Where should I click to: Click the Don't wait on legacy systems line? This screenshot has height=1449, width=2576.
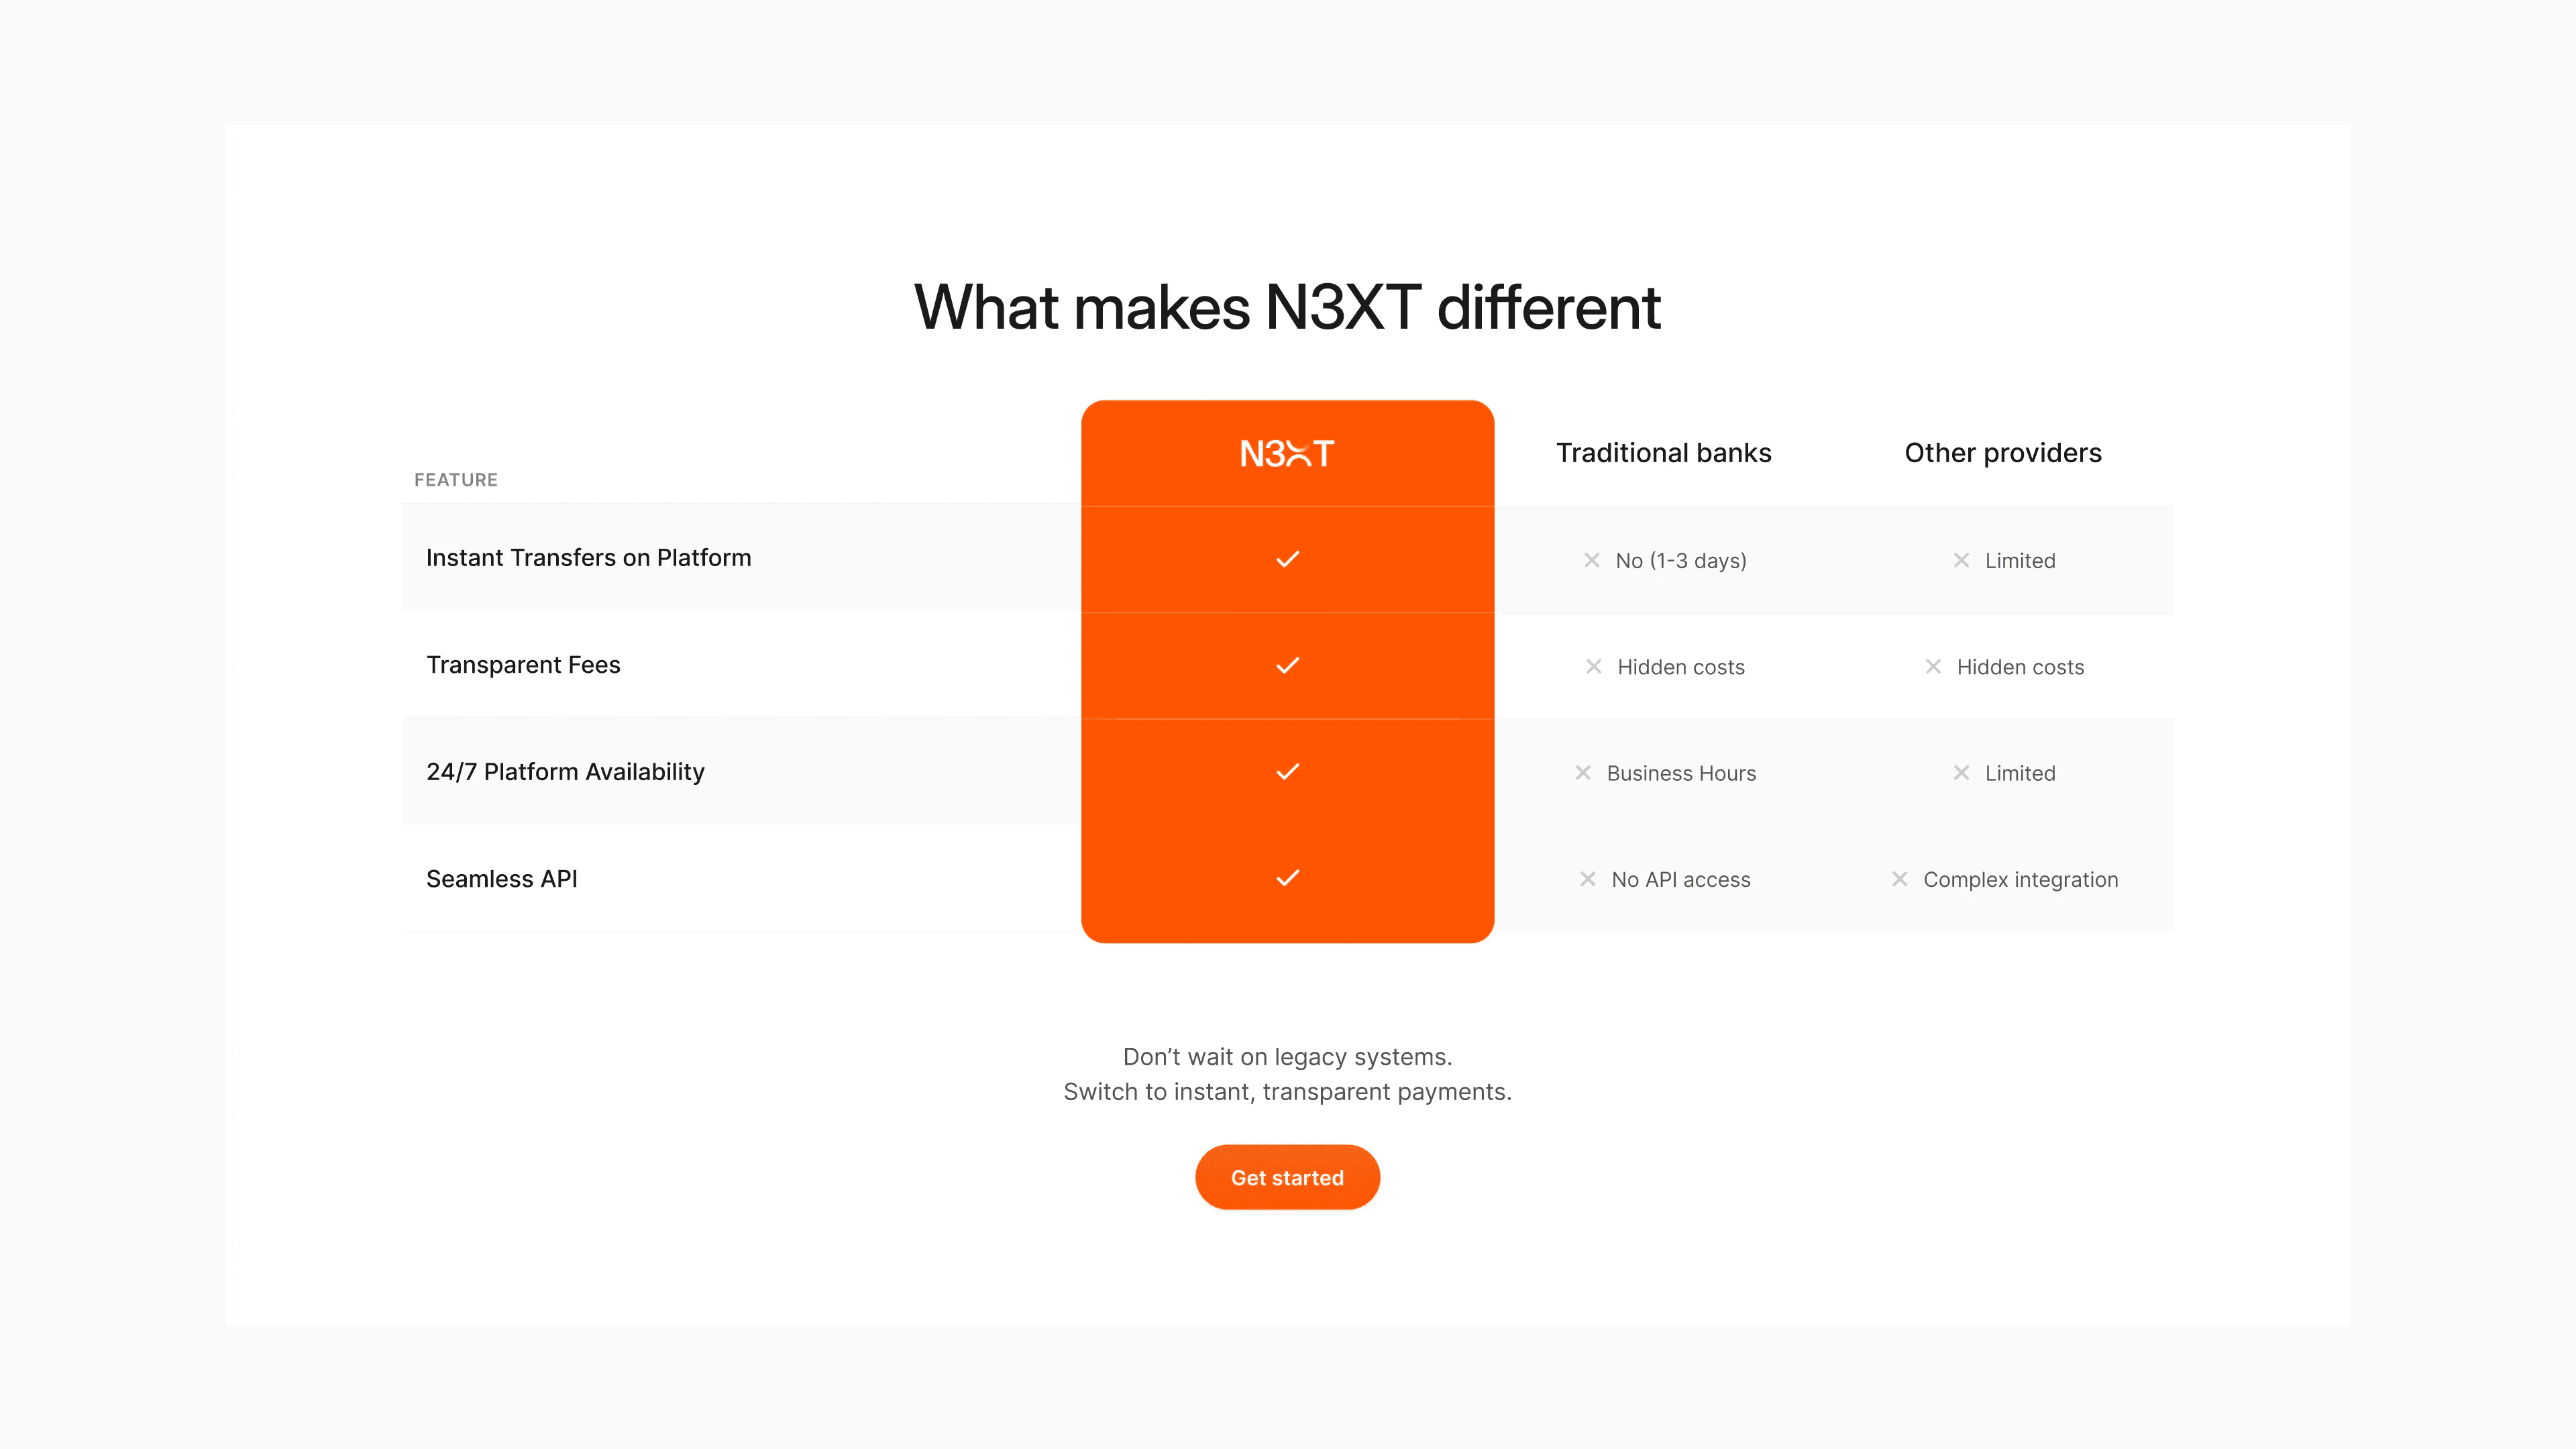(1287, 1057)
